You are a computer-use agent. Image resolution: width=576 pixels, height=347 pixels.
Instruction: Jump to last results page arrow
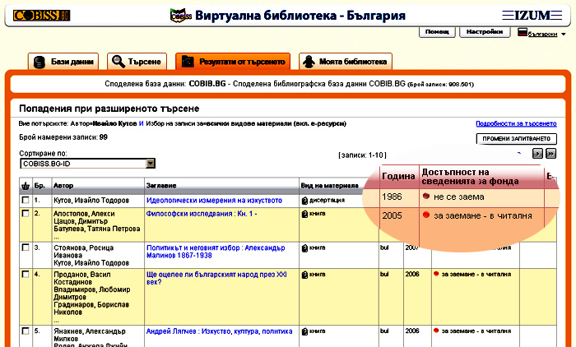point(550,154)
